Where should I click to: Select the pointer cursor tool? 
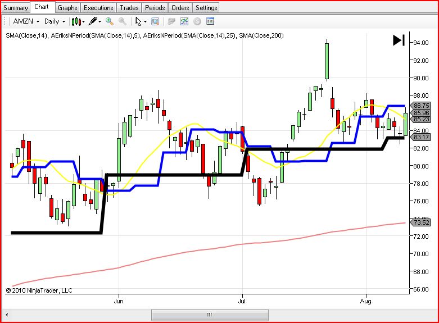coord(138,21)
